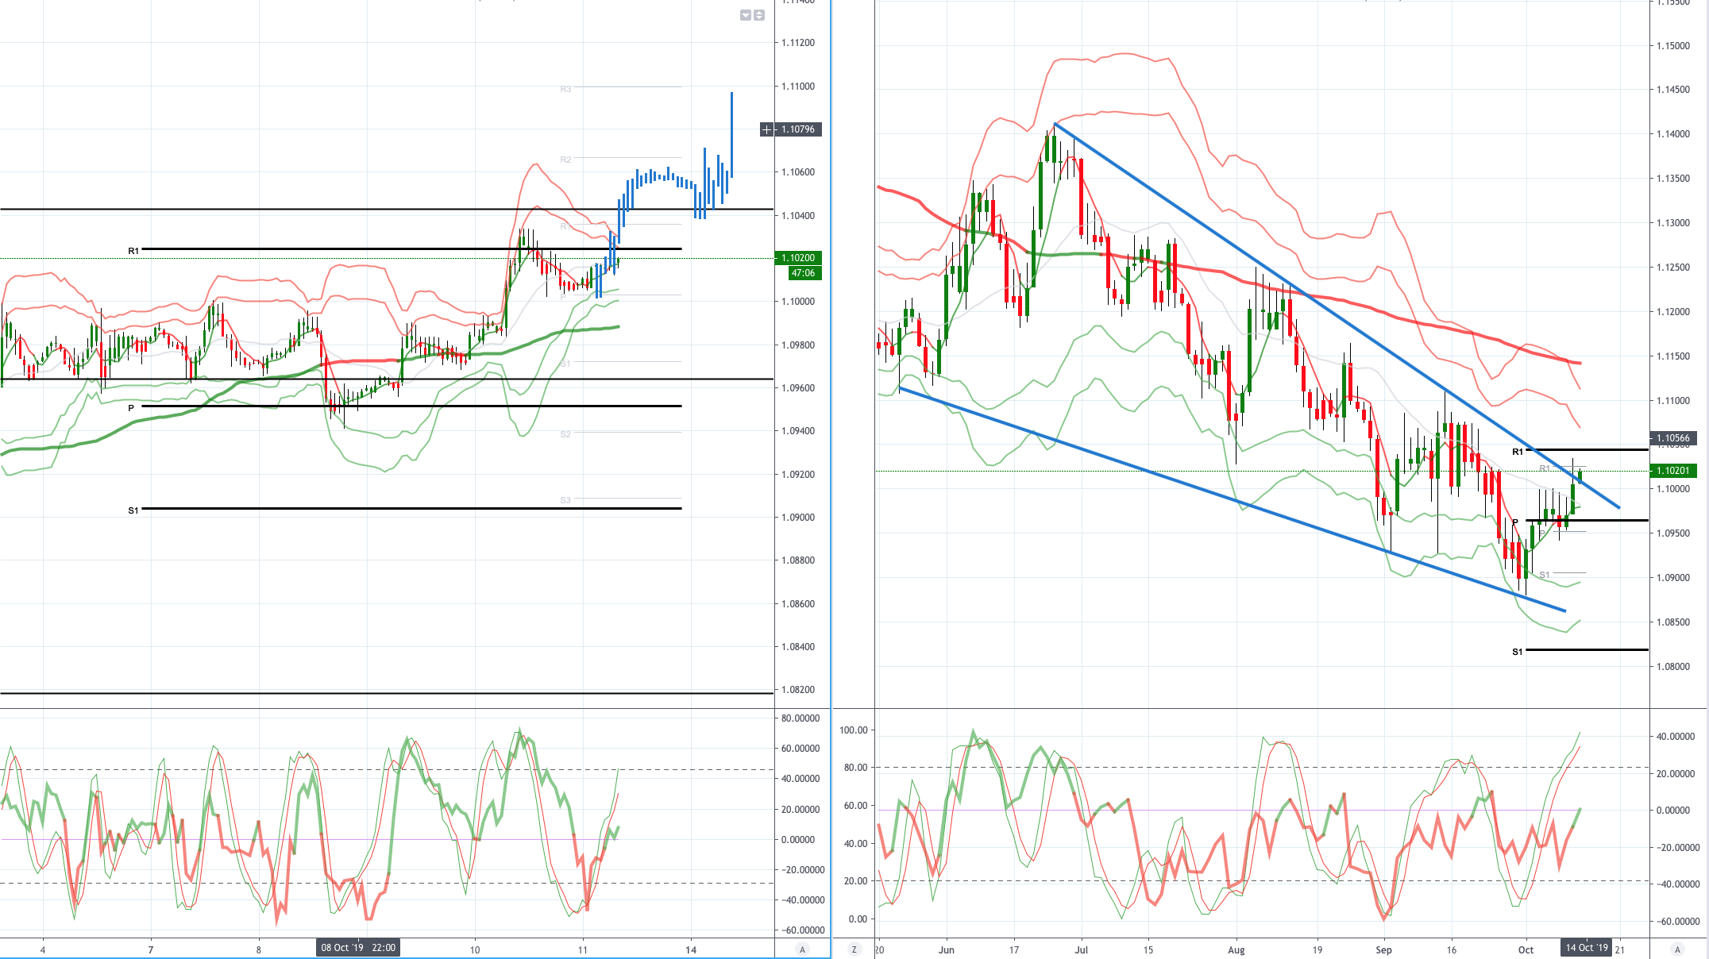Viewport: 1709px width, 959px height.
Task: Click the 1.10796 crosshair price label
Action: 798,129
